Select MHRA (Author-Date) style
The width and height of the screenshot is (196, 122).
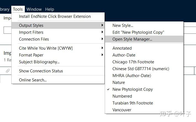144,76
